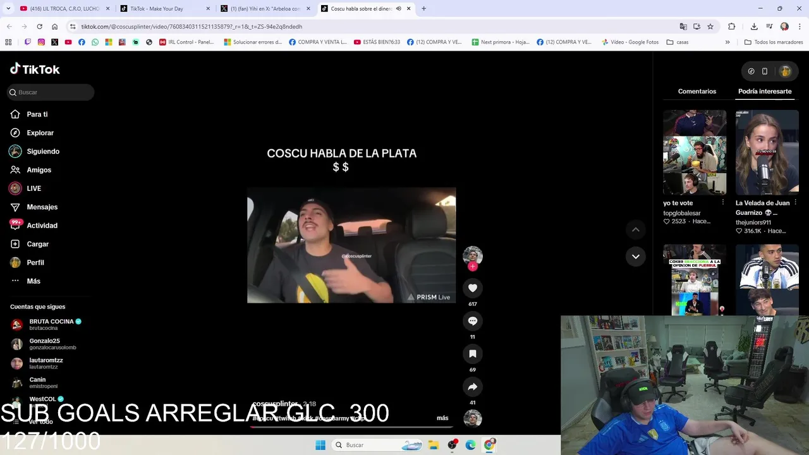Viewport: 809px width, 455px height.
Task: Open the TikTok logo home link
Action: coord(35,69)
